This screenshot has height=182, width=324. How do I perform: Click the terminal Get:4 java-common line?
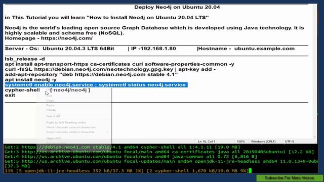(131, 157)
